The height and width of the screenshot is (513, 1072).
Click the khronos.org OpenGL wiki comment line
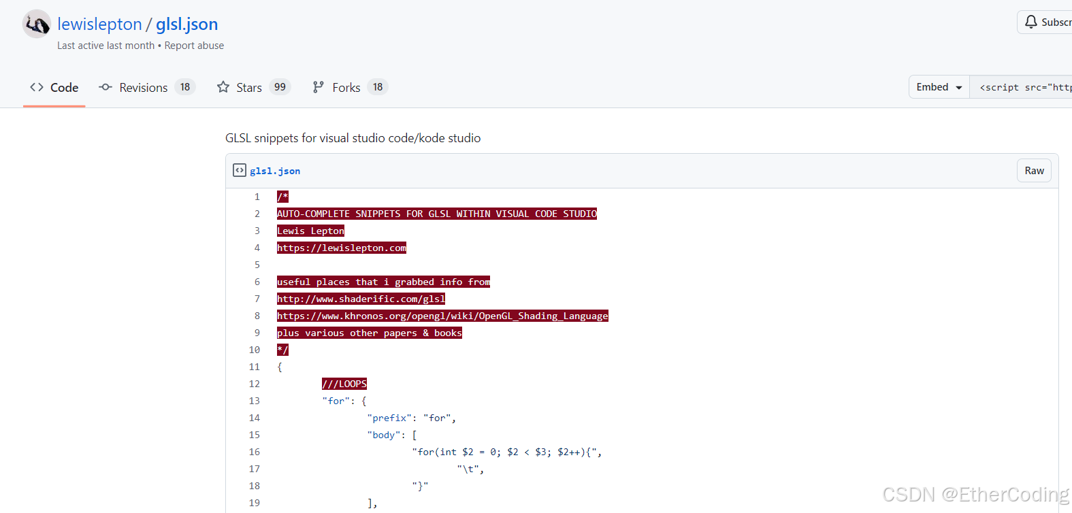pos(442,316)
